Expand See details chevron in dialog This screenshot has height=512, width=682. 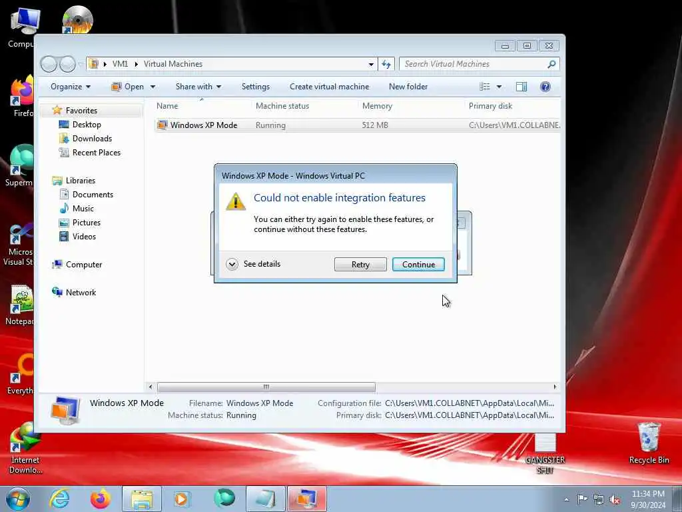point(232,264)
